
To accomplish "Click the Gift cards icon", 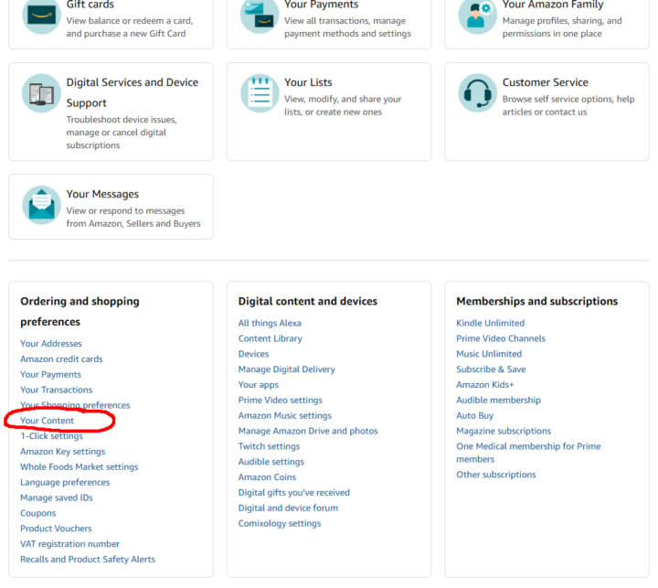I will click(40, 16).
